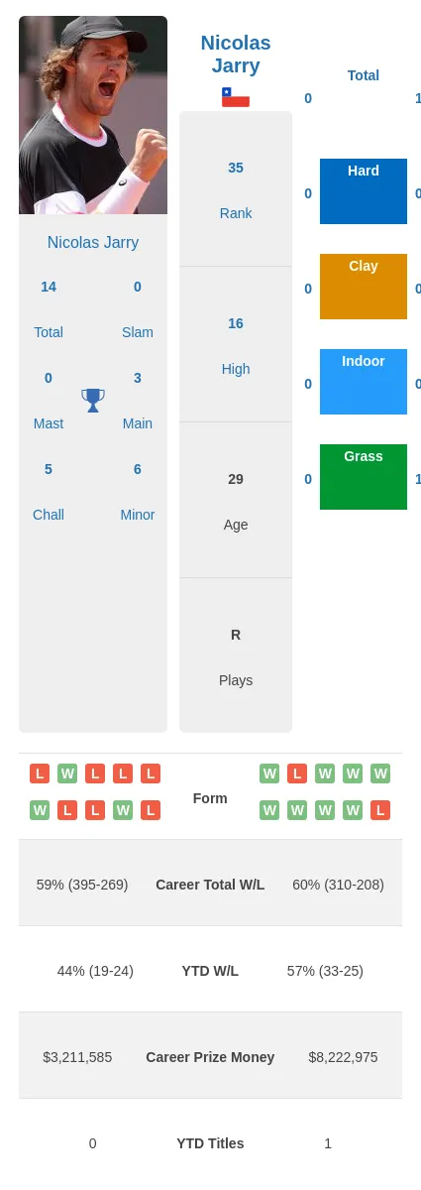Click the blue Hard surface tile

click(x=364, y=191)
